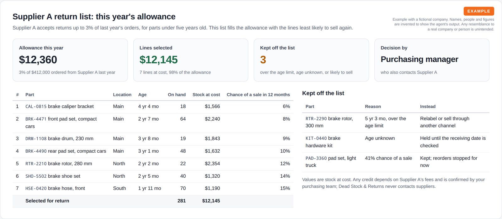Viewport: 502px width, 219px height.
Task: Click the $2,354 stock cost for RTR-2210
Action: [x=212, y=164]
